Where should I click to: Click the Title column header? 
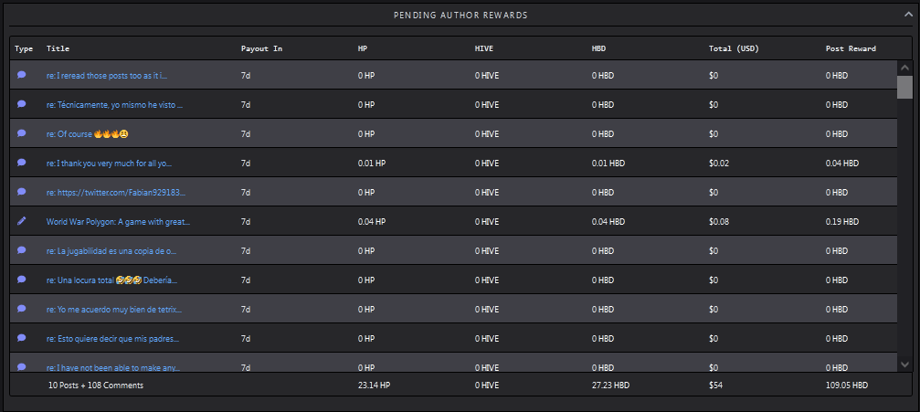tap(58, 48)
